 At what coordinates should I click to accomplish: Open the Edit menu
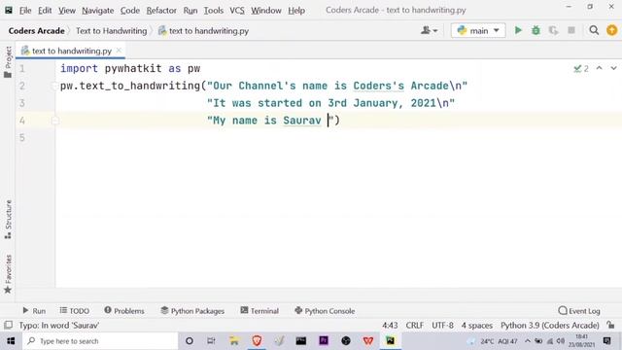point(45,11)
